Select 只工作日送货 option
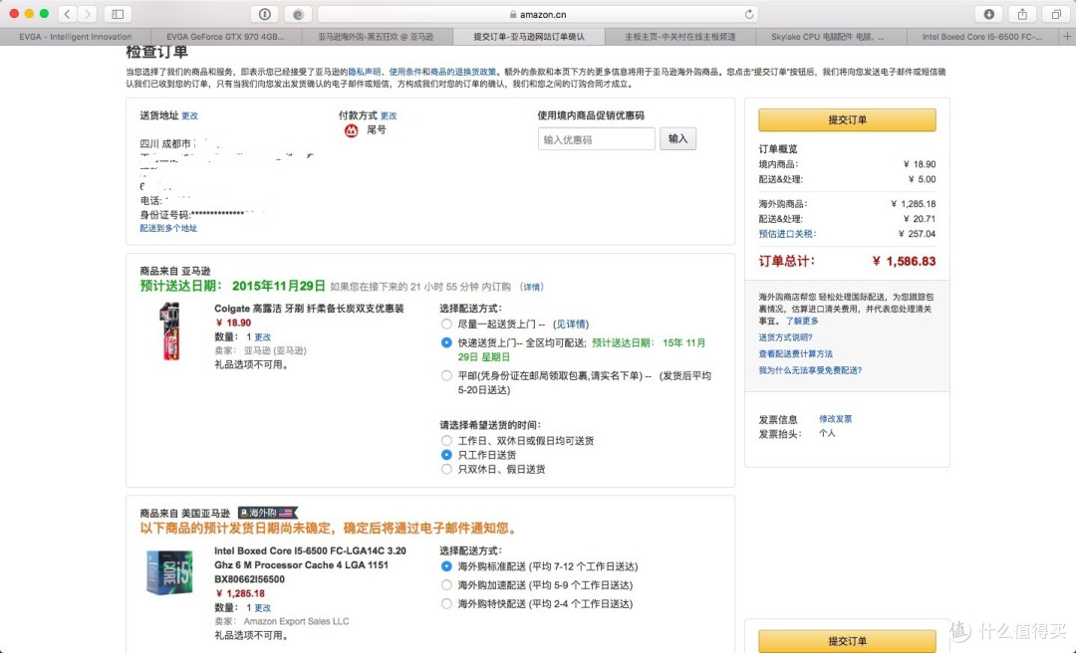The image size is (1076, 653). (x=446, y=455)
